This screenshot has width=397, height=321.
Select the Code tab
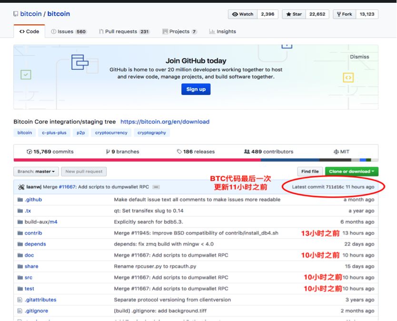pyautogui.click(x=29, y=31)
